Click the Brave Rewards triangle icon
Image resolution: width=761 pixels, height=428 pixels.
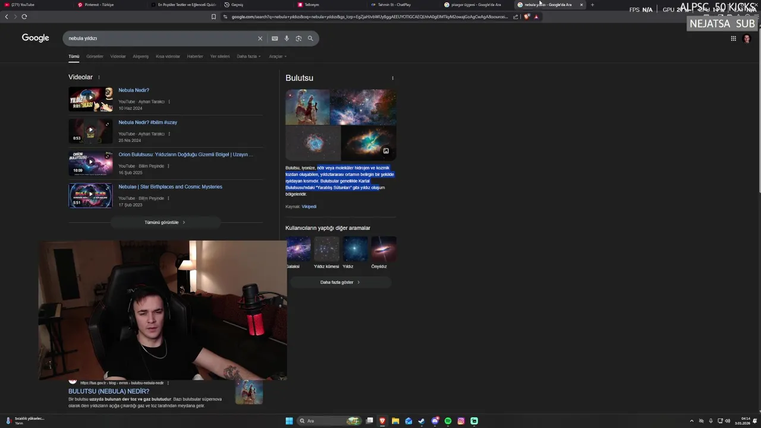[536, 17]
